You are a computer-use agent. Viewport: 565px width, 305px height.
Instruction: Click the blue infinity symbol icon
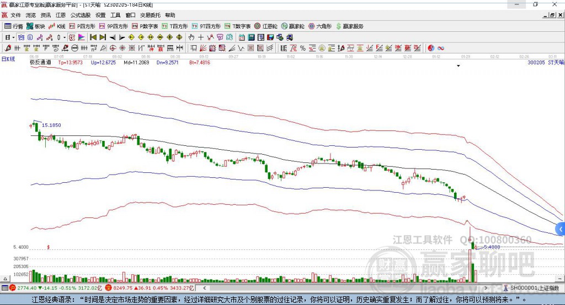point(441,48)
